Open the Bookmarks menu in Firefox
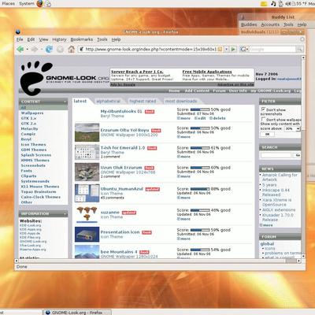Viewport: 315px width, 315px height. [82, 39]
